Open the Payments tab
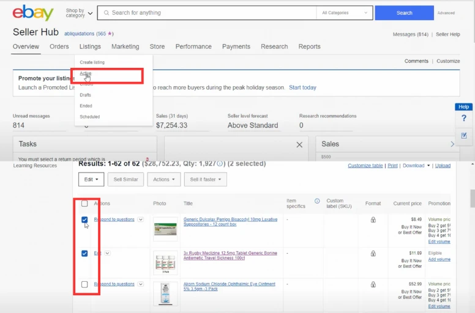 pos(236,46)
